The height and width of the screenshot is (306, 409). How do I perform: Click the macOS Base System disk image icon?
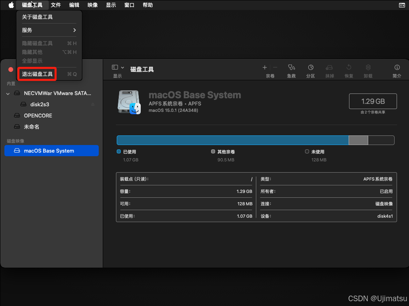[x=17, y=151]
